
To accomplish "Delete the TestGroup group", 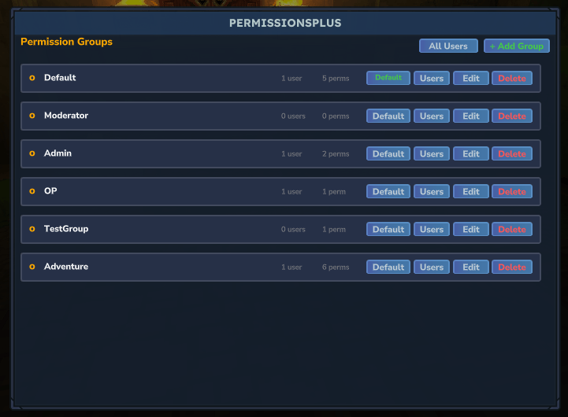I will click(512, 229).
